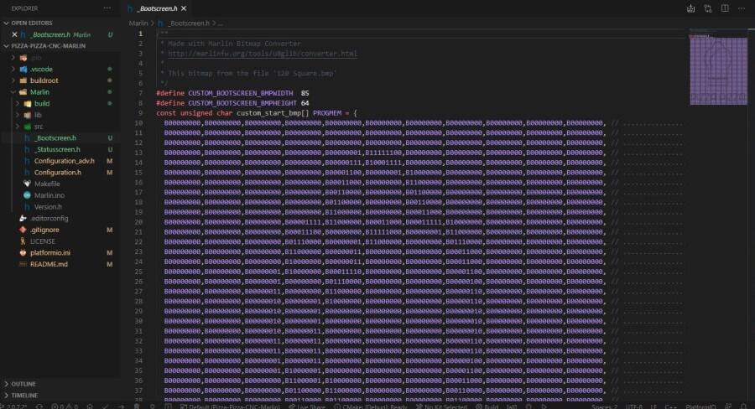Click the Build button in status bar
Image resolution: width=755 pixels, height=409 pixels.
point(487,406)
